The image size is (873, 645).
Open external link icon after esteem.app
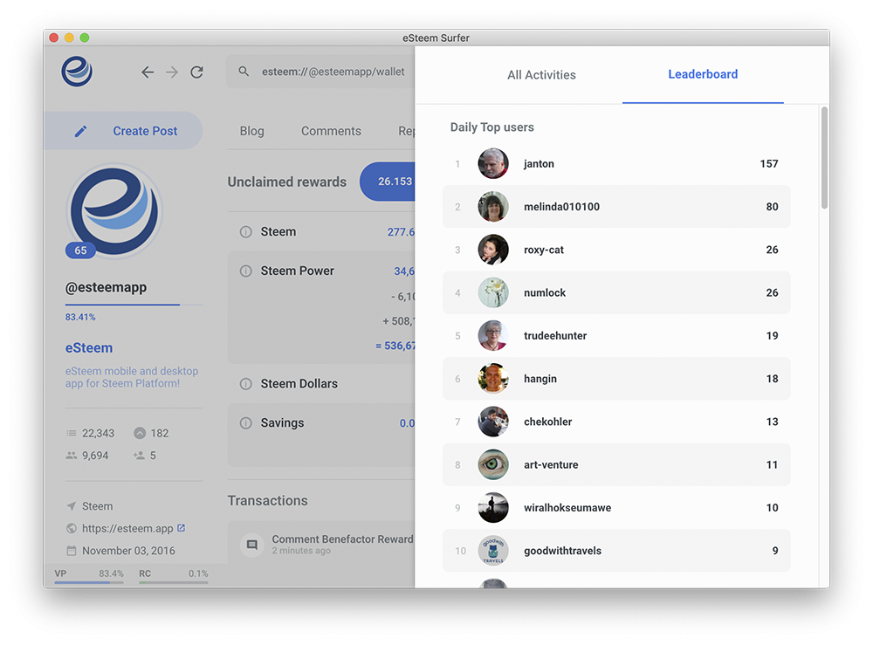[x=181, y=527]
